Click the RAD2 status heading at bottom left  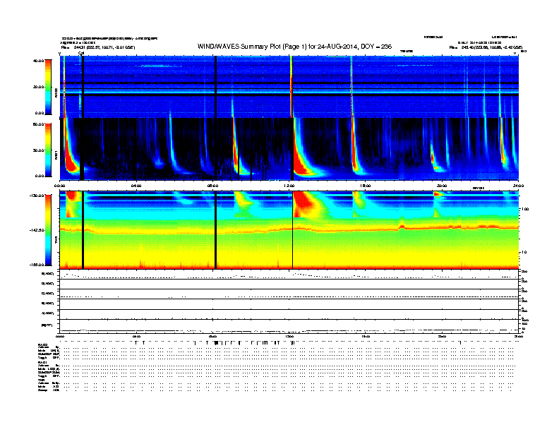point(42,344)
